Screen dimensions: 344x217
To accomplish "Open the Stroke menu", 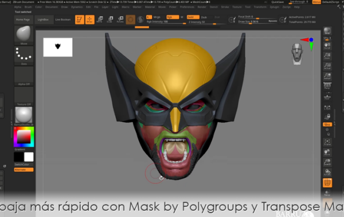I will (x=225, y=7).
